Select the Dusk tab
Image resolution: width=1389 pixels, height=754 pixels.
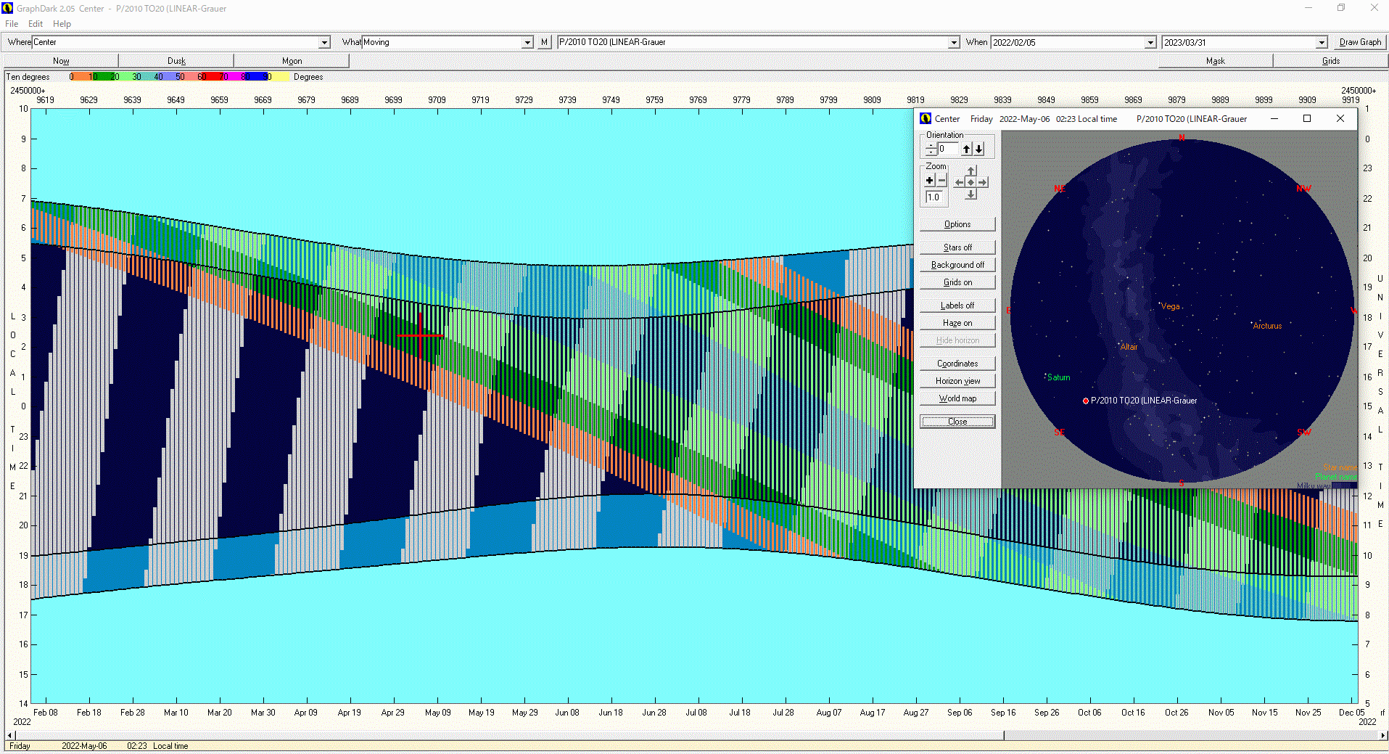click(x=176, y=61)
